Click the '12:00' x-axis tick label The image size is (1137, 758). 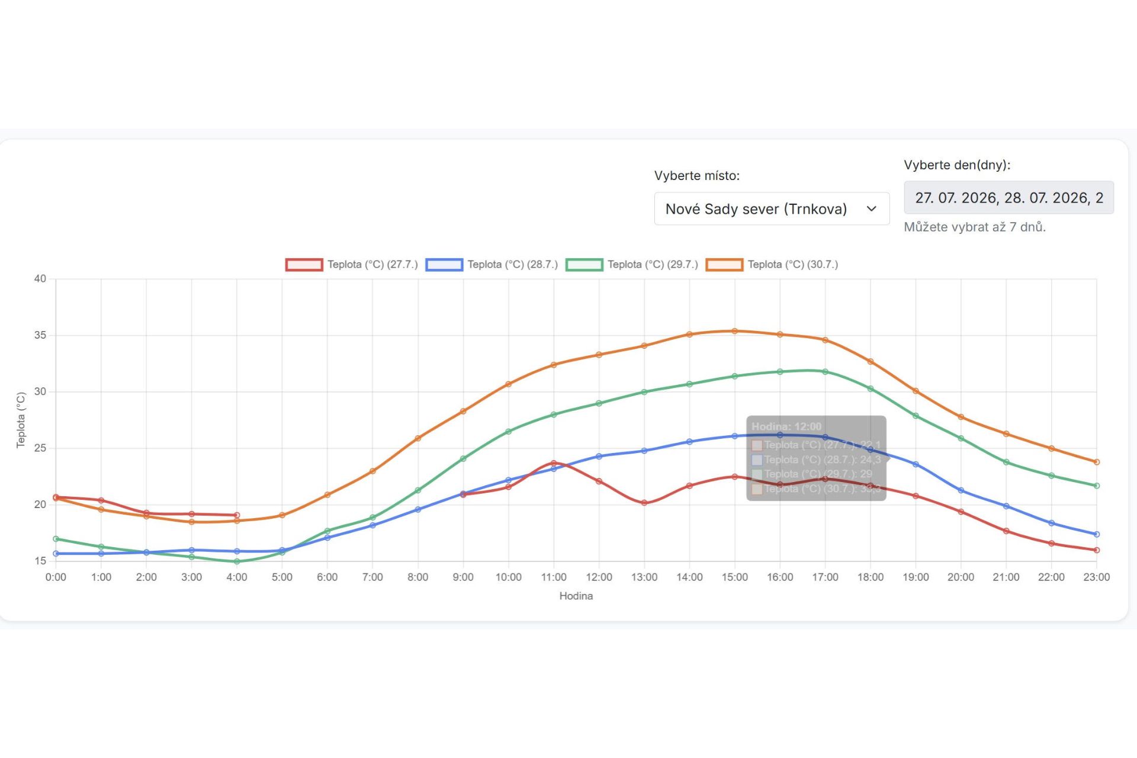pos(599,577)
